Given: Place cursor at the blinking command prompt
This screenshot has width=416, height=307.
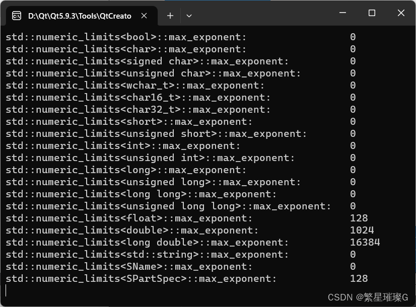Looking at the screenshot, I should pyautogui.click(x=6, y=290).
